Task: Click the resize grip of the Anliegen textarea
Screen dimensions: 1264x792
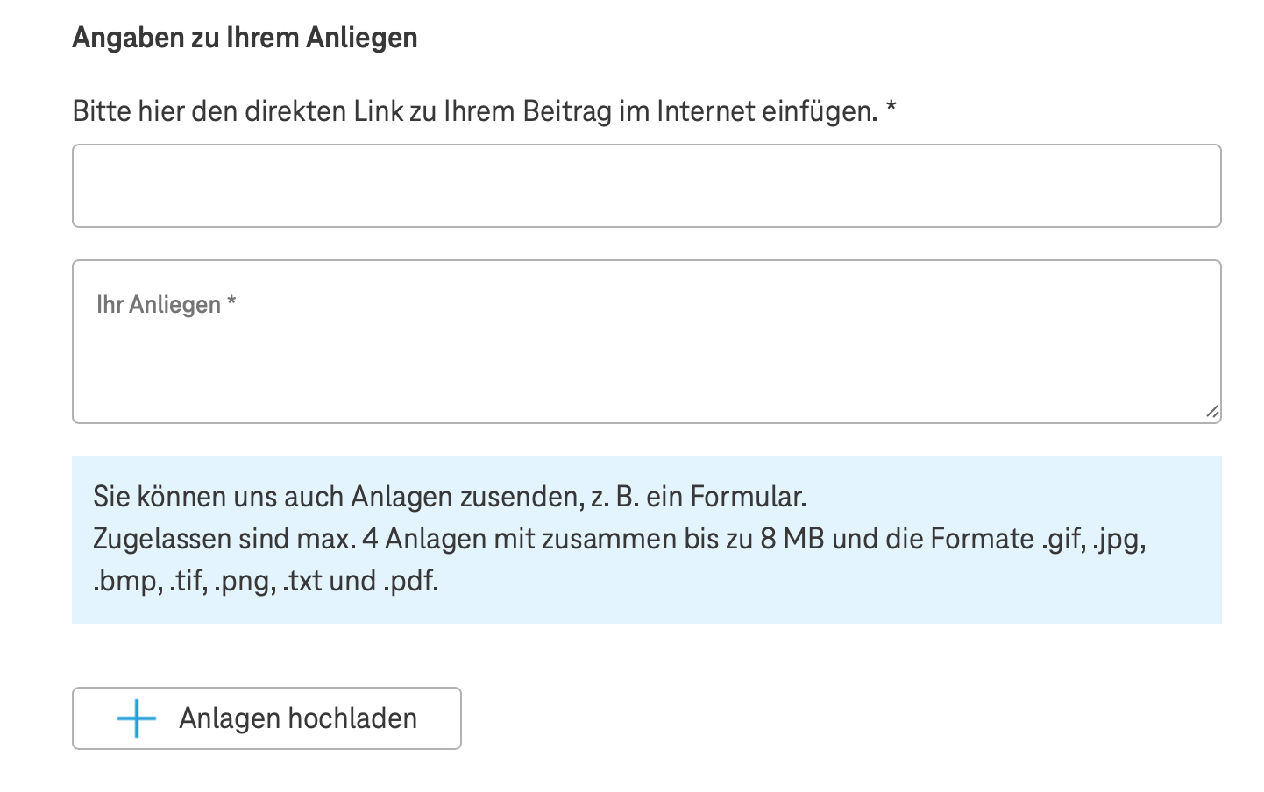Action: pyautogui.click(x=1211, y=413)
